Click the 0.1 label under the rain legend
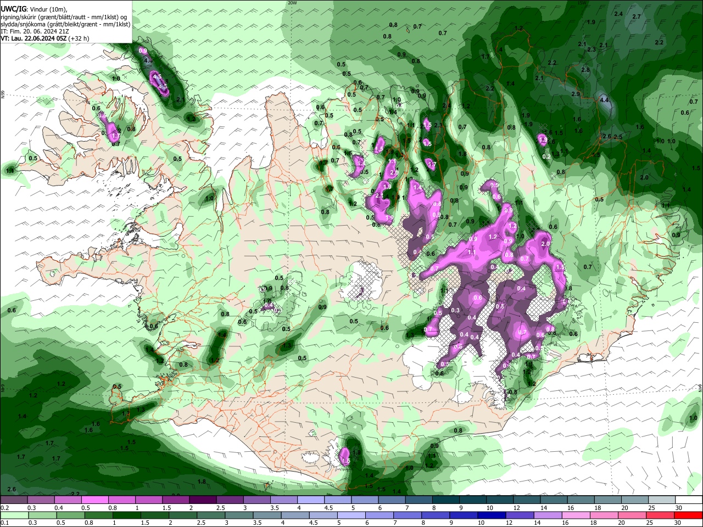This screenshot has height=527, width=703. pos(4,523)
